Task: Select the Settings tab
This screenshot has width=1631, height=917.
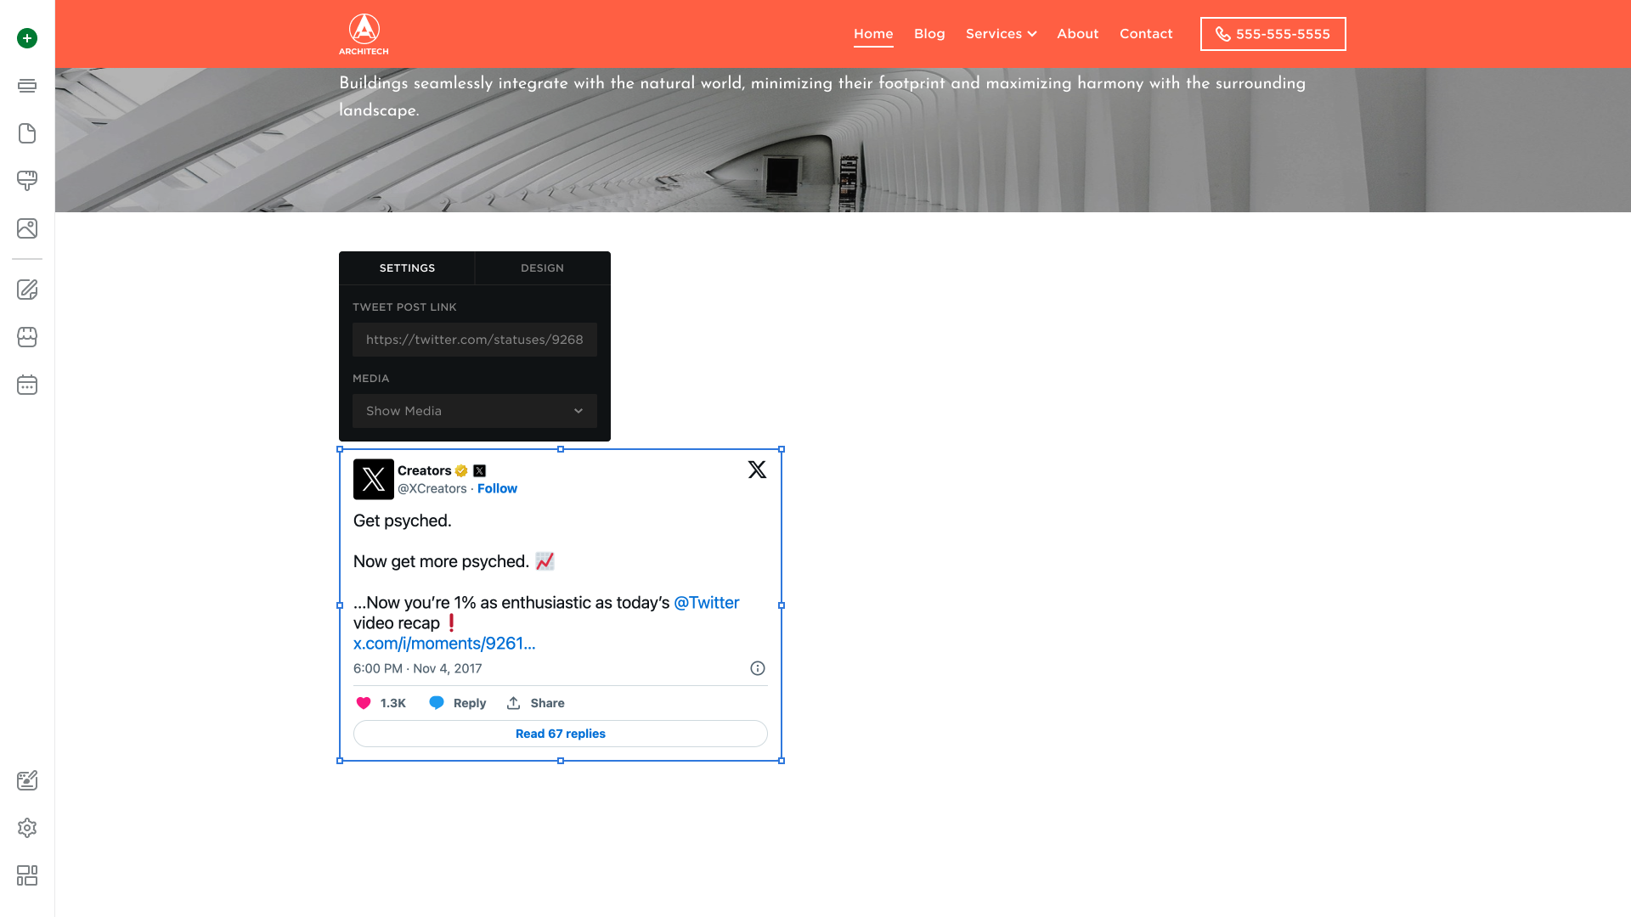Action: (x=407, y=268)
